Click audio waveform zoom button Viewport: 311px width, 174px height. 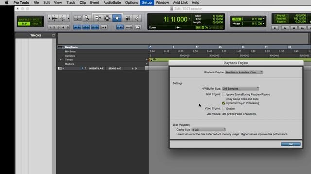pos(55,18)
